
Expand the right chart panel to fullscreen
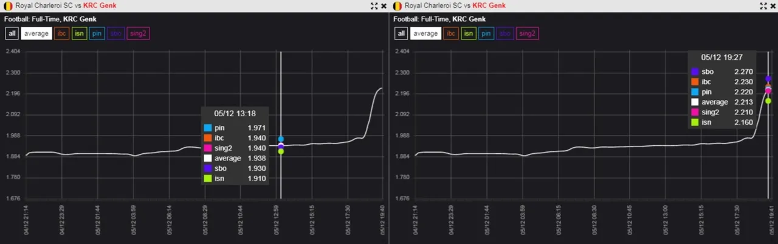[x=763, y=5]
